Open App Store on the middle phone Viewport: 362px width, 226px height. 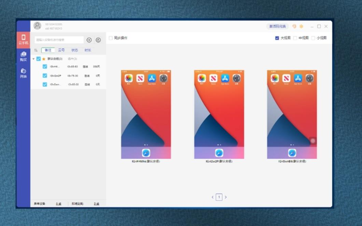point(225,78)
